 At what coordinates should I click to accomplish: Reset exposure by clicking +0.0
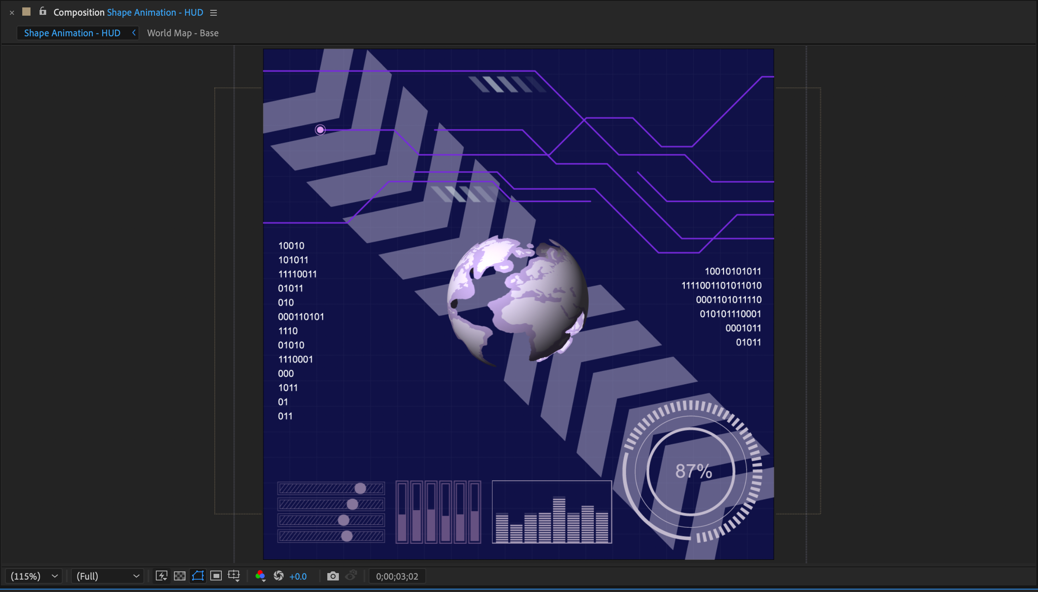298,576
